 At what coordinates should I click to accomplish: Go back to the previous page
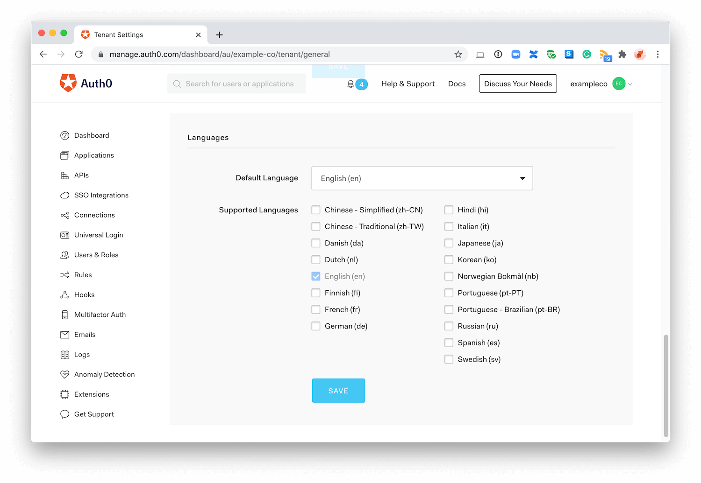43,54
